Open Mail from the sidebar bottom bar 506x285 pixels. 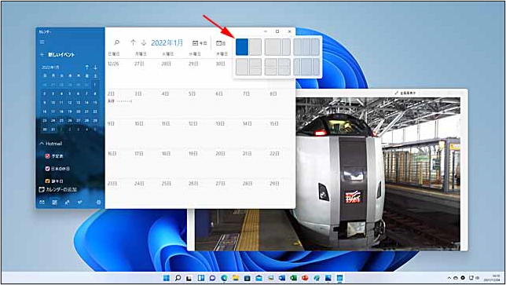42,202
